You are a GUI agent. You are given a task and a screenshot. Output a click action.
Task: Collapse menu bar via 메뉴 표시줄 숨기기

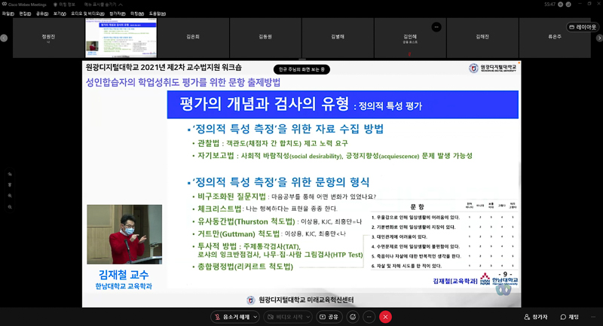103,5
